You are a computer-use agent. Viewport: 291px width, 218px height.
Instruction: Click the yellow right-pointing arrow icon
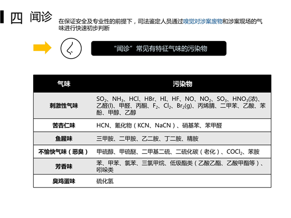[x=42, y=48]
